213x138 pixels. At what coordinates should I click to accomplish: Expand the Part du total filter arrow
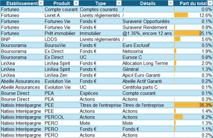[210, 3]
